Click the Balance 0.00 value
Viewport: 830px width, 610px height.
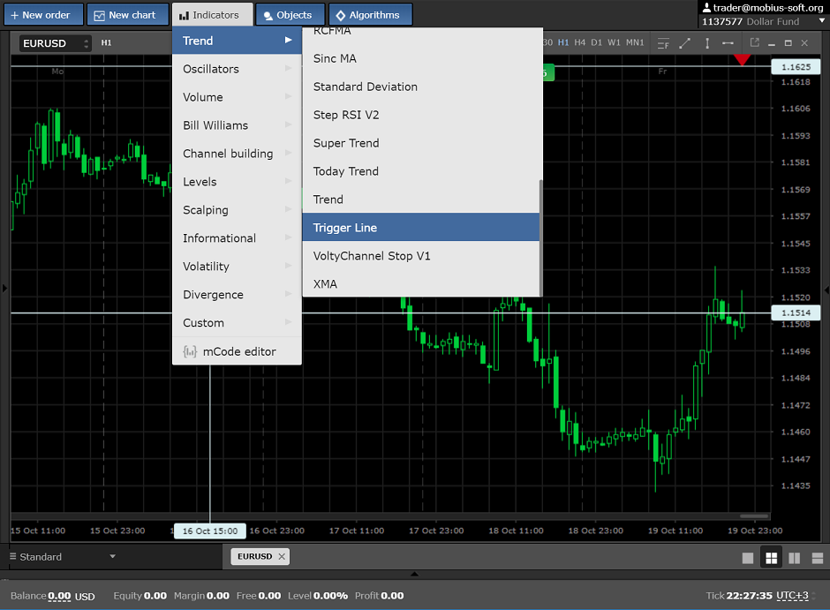coord(59,596)
